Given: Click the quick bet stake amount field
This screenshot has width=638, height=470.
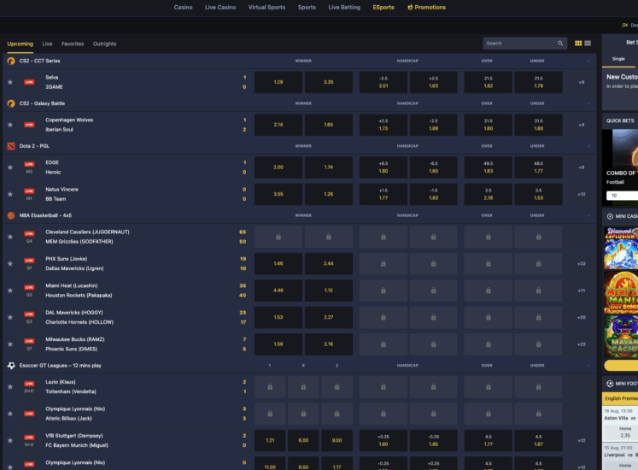Looking at the screenshot, I should 622,196.
